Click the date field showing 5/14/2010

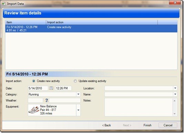(x=38, y=88)
